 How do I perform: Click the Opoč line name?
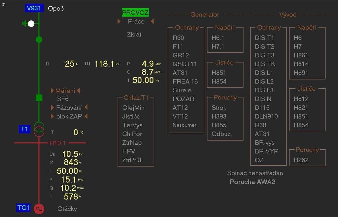tap(56, 9)
